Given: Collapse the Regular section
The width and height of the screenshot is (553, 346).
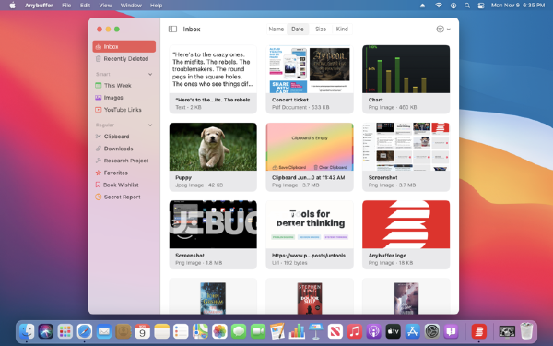Looking at the screenshot, I should [x=150, y=125].
